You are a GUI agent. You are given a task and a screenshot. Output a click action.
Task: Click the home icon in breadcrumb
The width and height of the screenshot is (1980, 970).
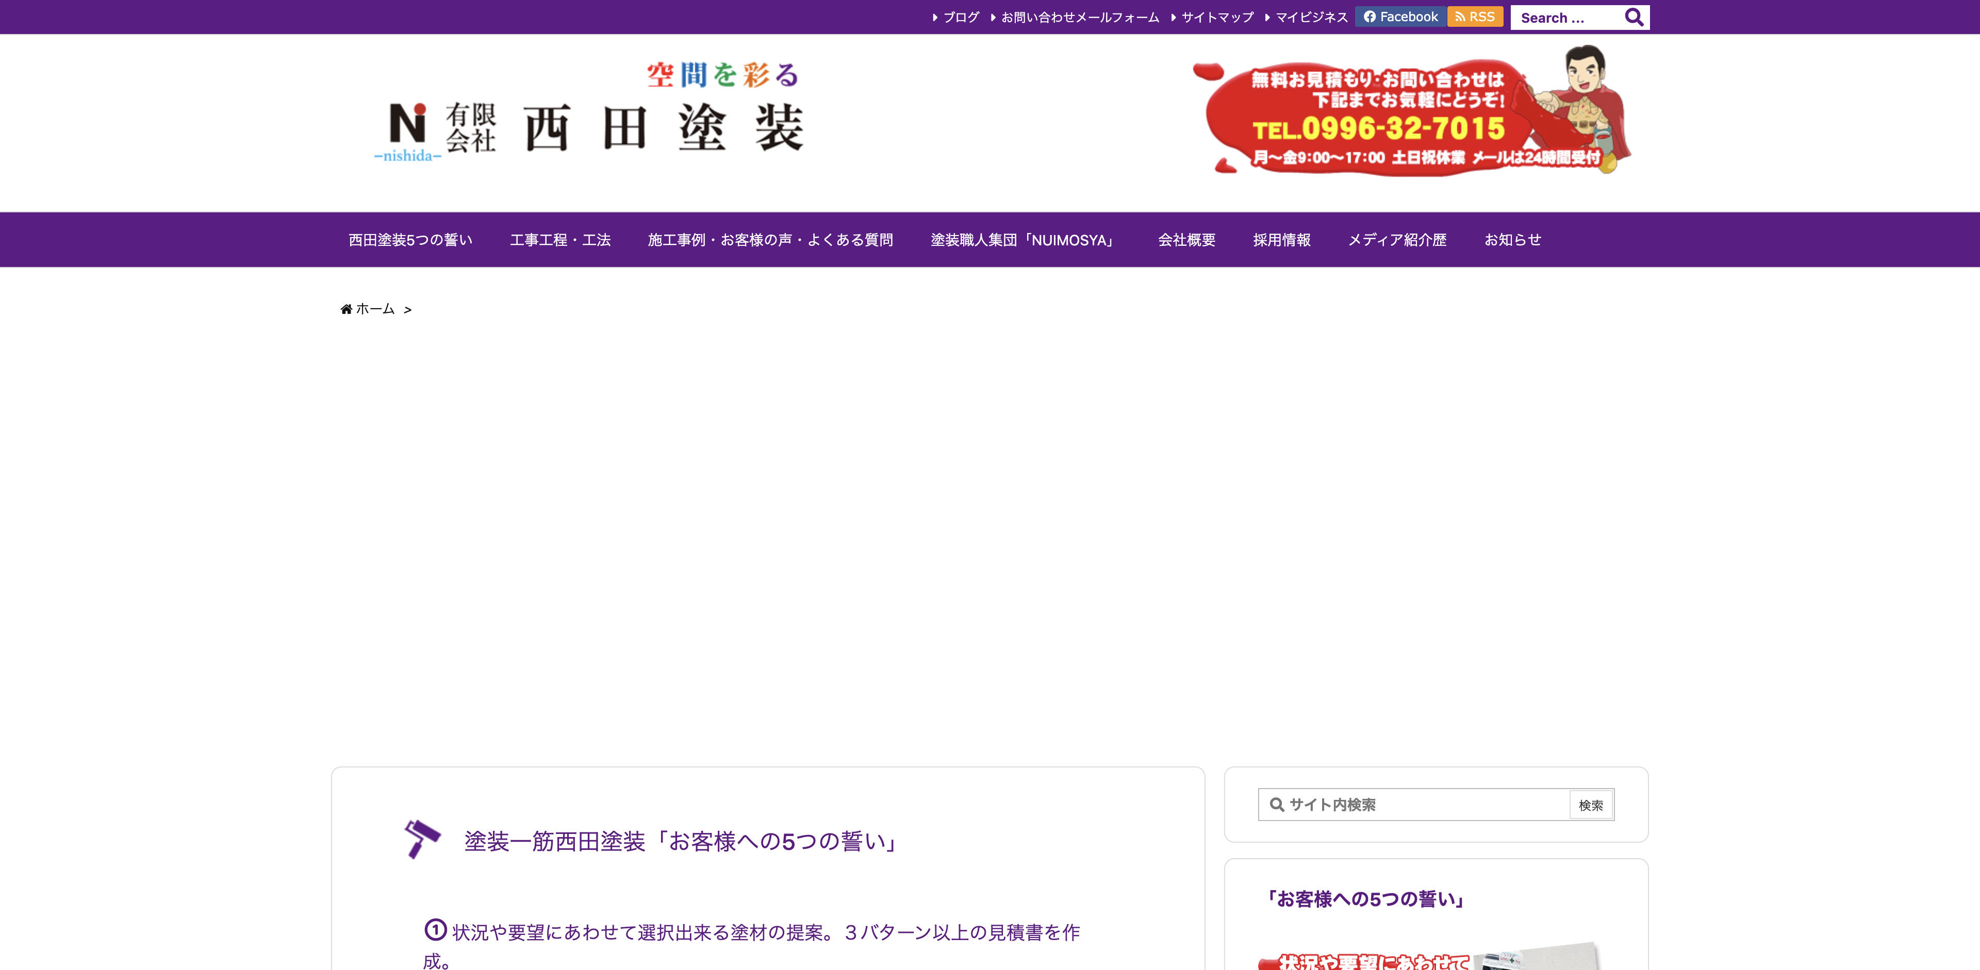click(x=346, y=309)
